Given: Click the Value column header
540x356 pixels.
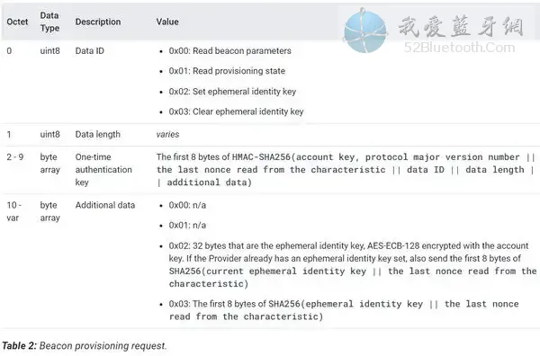Looking at the screenshot, I should coord(167,22).
